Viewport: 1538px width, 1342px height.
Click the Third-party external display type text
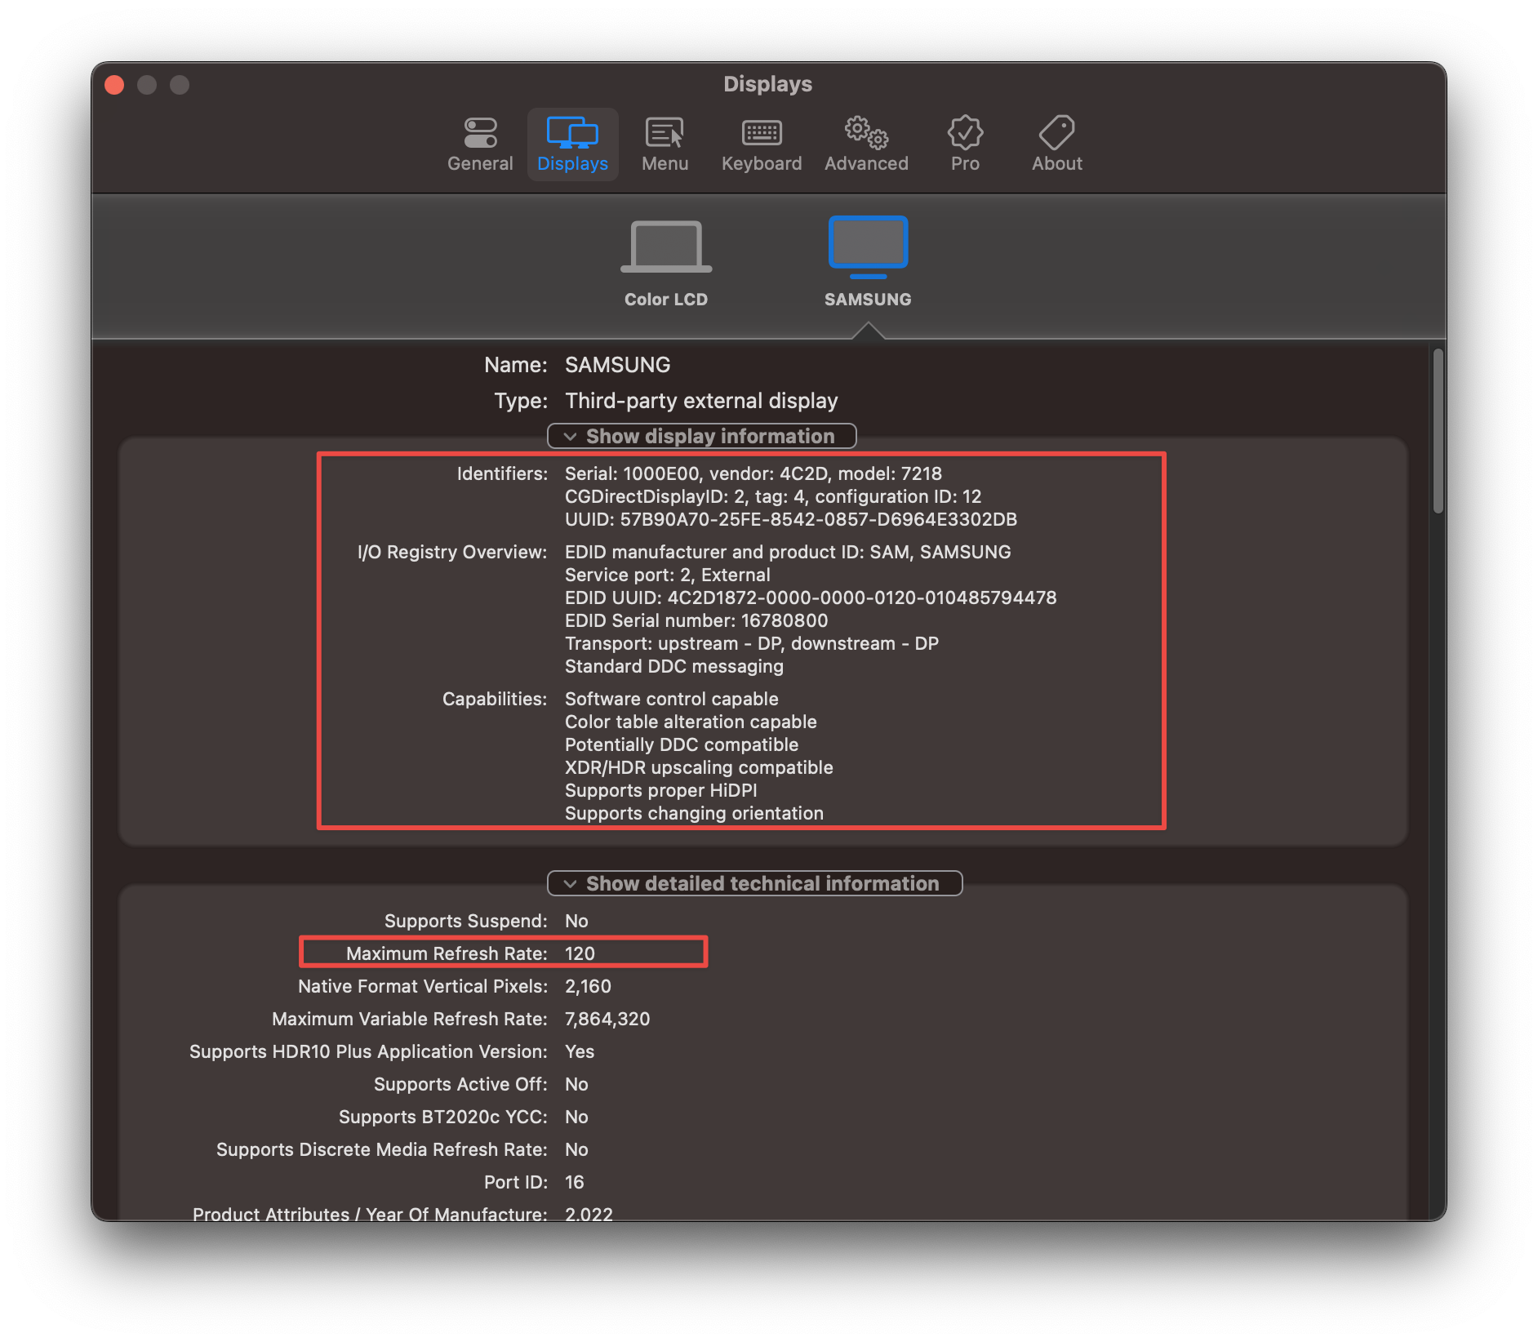pos(701,401)
